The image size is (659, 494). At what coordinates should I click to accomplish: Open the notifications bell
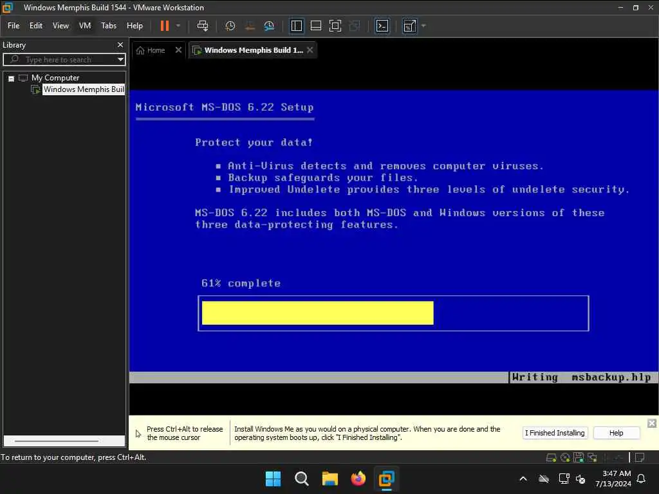pos(642,479)
